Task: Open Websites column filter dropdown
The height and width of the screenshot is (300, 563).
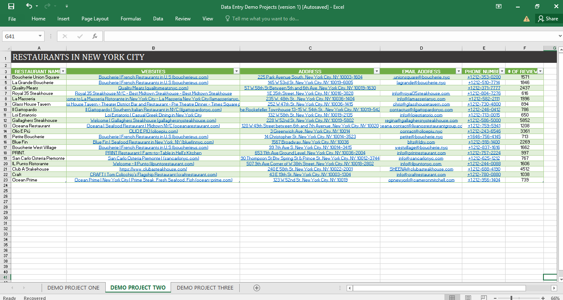Action: pos(236,72)
